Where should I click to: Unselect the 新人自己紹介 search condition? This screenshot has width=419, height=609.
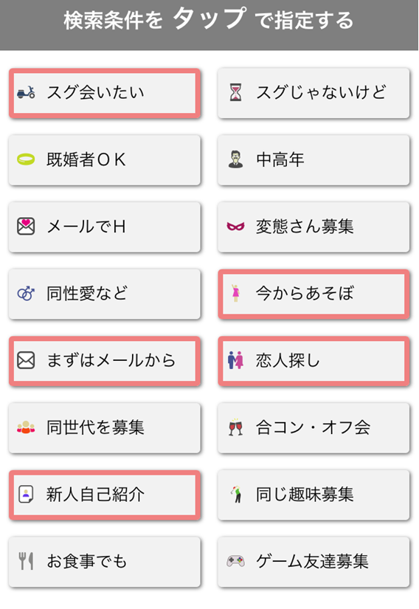[105, 495]
